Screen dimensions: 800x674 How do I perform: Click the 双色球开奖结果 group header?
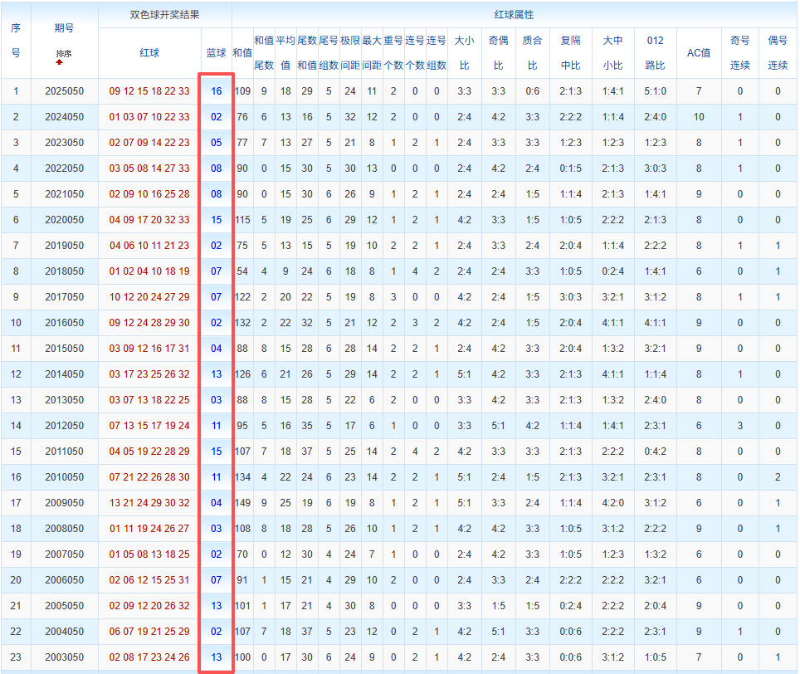(x=165, y=15)
